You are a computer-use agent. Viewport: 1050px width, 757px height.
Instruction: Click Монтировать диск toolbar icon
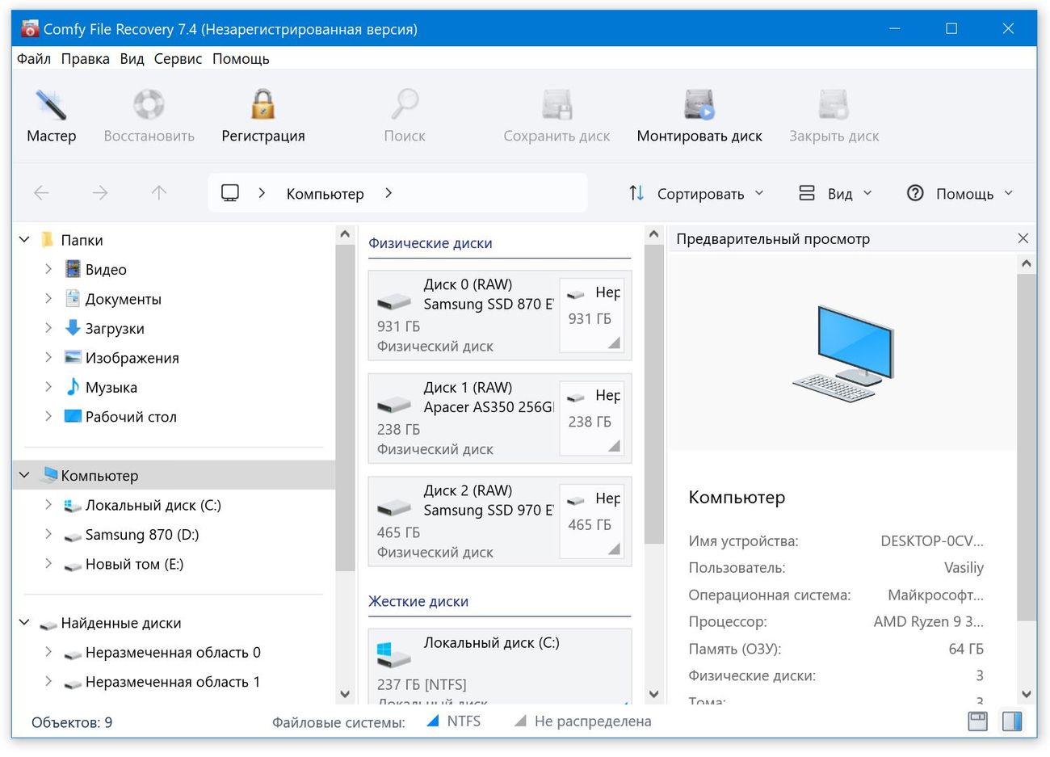click(699, 104)
